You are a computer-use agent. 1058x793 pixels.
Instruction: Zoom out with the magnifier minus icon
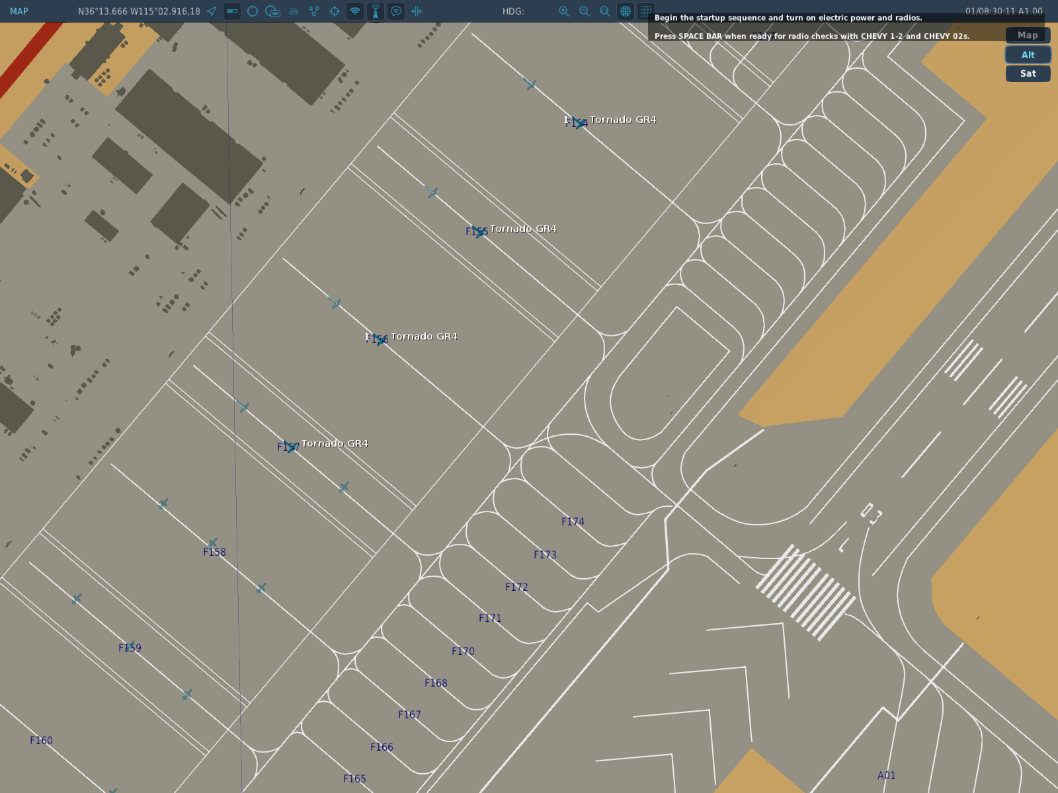[x=585, y=11]
